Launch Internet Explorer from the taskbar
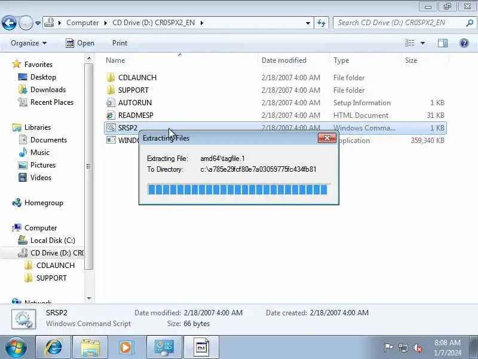 (x=53, y=347)
